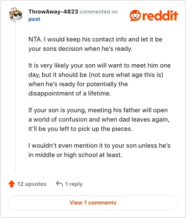Click the paragraph starting 'NTA. I would keep'
This screenshot has width=186, height=218.
point(95,44)
